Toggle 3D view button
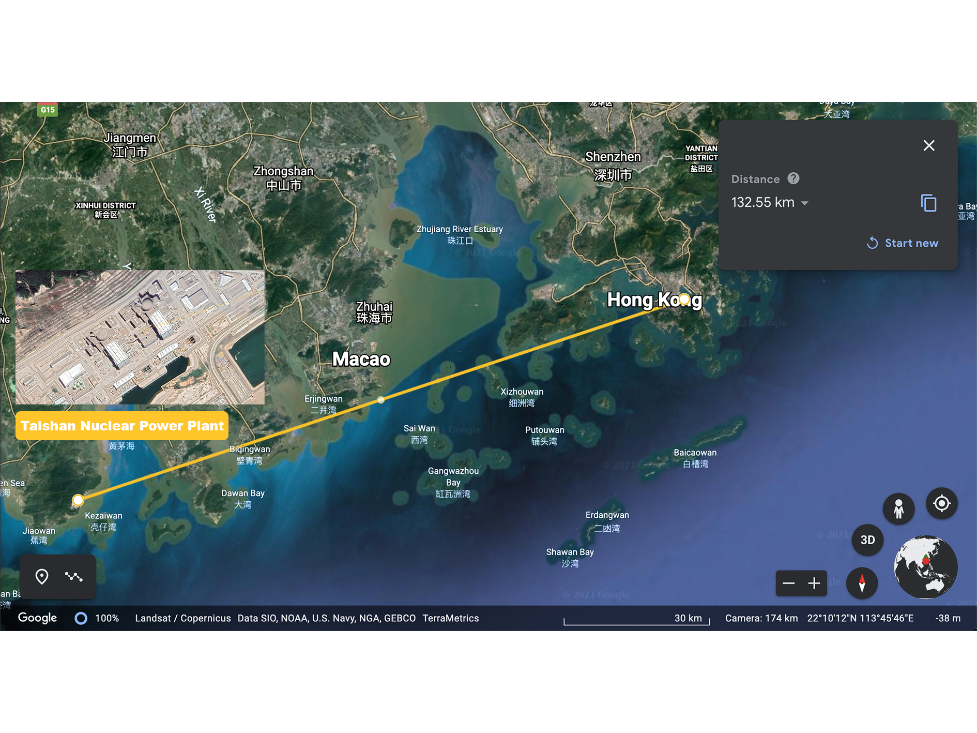This screenshot has height=733, width=977. pos(867,540)
